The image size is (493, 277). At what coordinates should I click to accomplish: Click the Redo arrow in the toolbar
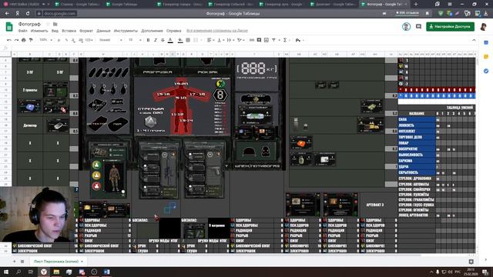click(x=16, y=40)
